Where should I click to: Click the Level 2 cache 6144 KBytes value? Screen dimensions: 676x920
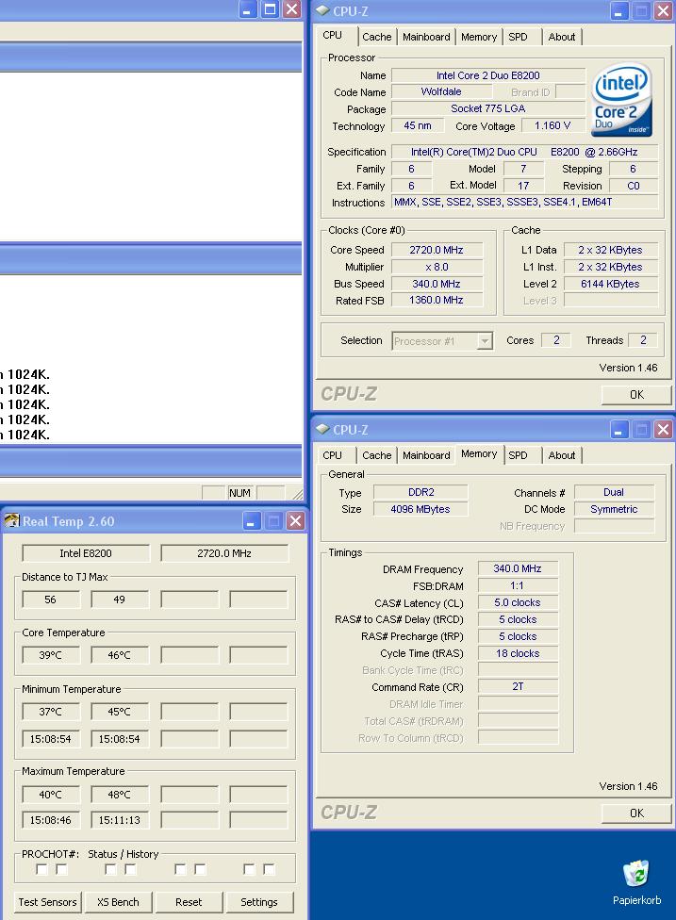(610, 284)
